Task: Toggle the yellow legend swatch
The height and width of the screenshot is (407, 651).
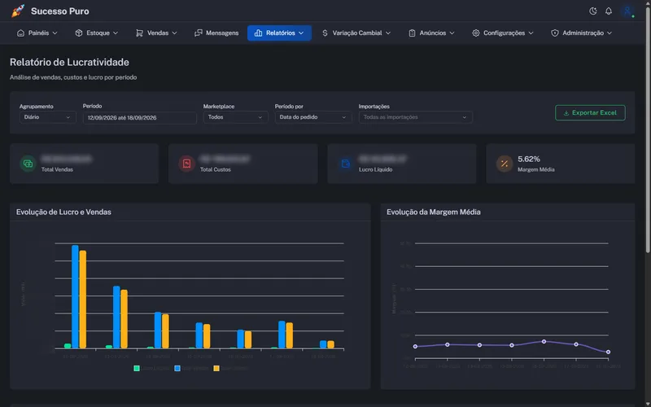Action: [216, 369]
